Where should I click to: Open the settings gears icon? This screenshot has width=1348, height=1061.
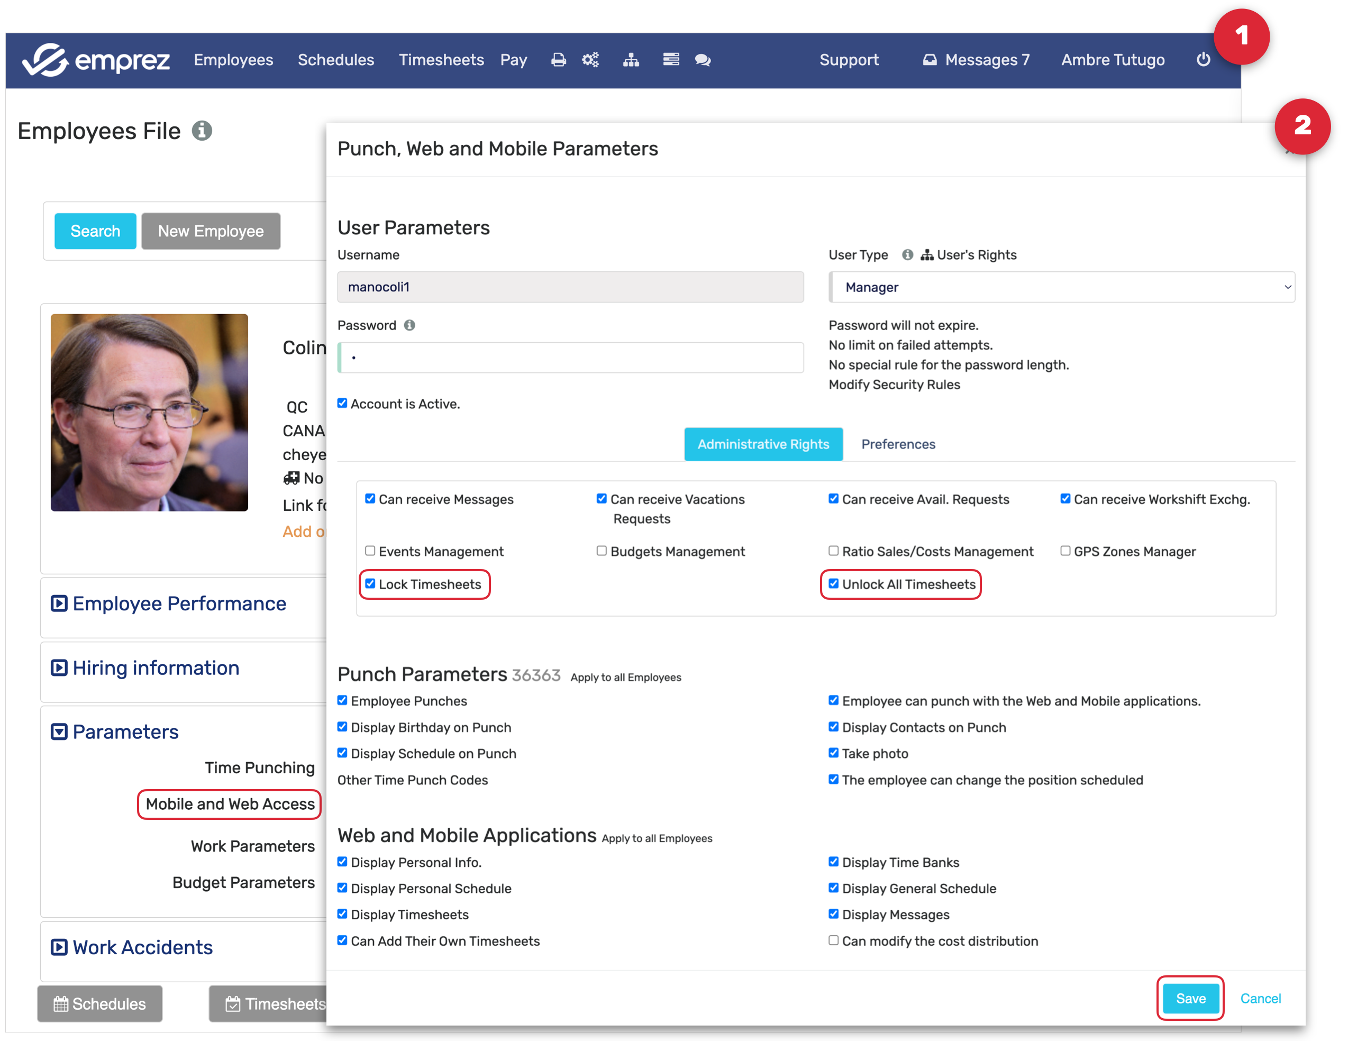pyautogui.click(x=590, y=60)
